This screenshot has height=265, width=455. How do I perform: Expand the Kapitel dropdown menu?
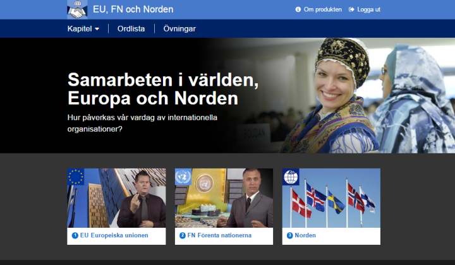point(83,28)
